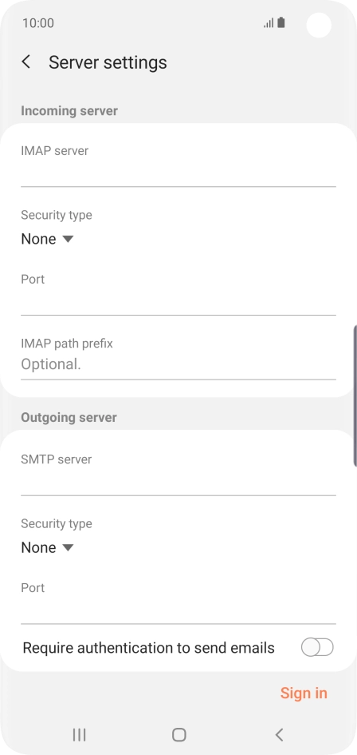Focus the IMAP path prefix Optional field
The width and height of the screenshot is (357, 755).
pyautogui.click(x=178, y=364)
